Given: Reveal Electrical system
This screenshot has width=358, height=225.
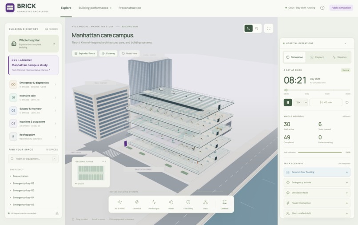Looking at the screenshot, I should 137,205.
